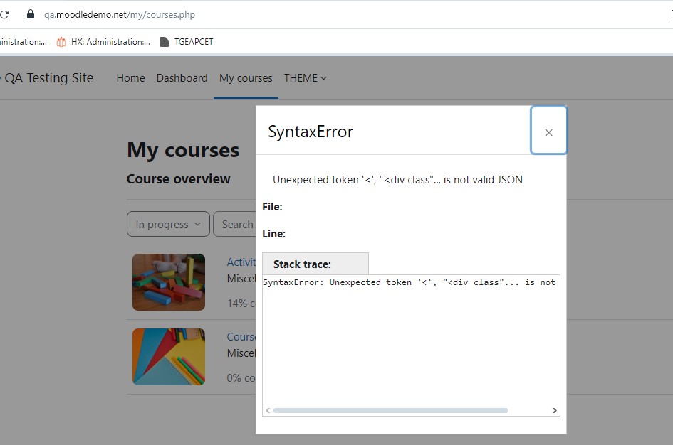Open the Home navigation tab
673x445 pixels.
pos(130,78)
